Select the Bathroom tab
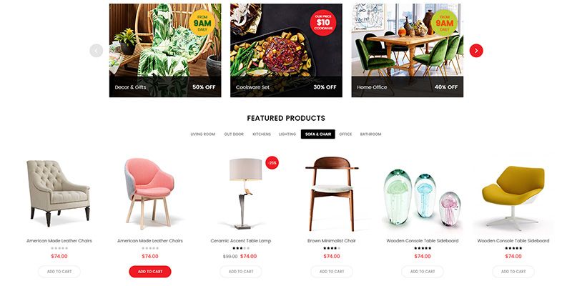The height and width of the screenshot is (286, 572). pyautogui.click(x=370, y=134)
